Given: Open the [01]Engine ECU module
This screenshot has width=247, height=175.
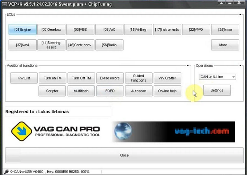Looking at the screenshot, I should point(22,30).
